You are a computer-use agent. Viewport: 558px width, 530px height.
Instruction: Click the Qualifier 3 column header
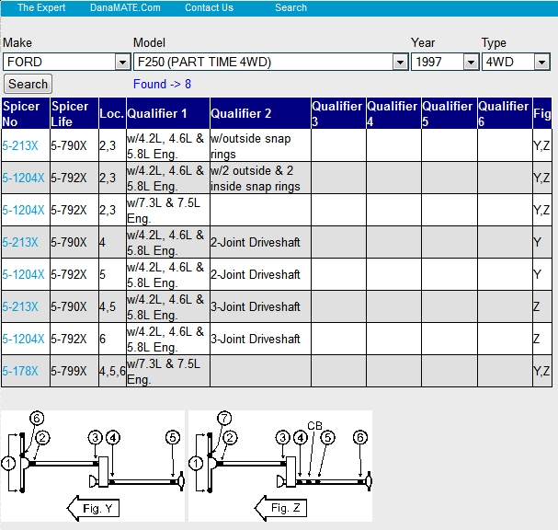[x=338, y=113]
